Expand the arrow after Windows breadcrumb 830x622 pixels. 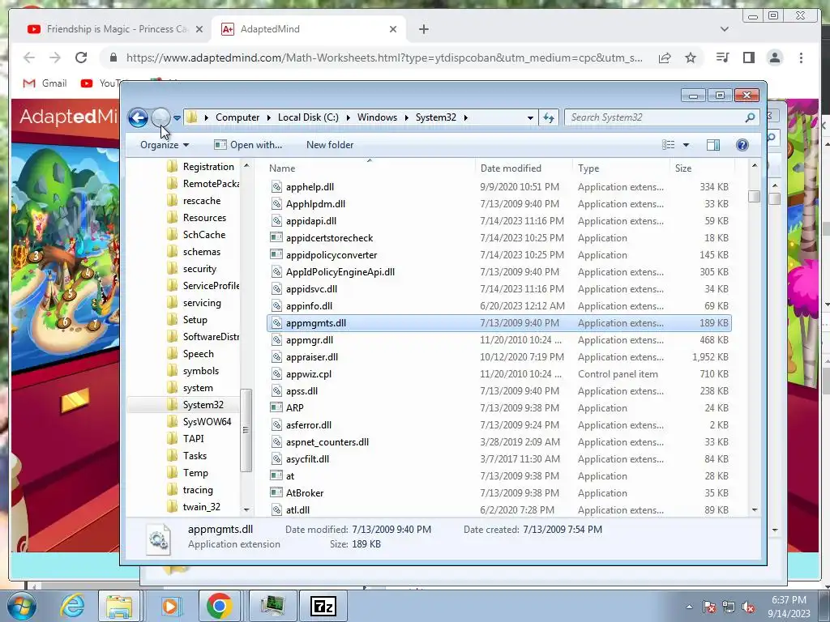pyautogui.click(x=407, y=118)
